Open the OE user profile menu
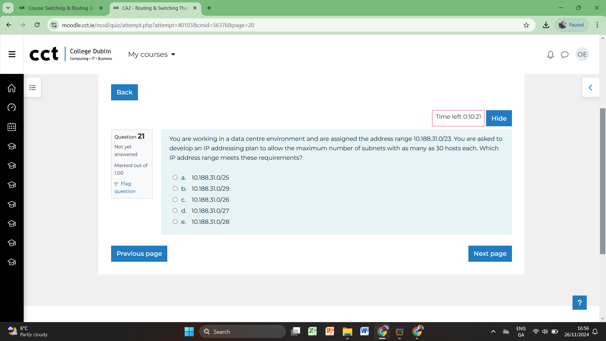 582,54
